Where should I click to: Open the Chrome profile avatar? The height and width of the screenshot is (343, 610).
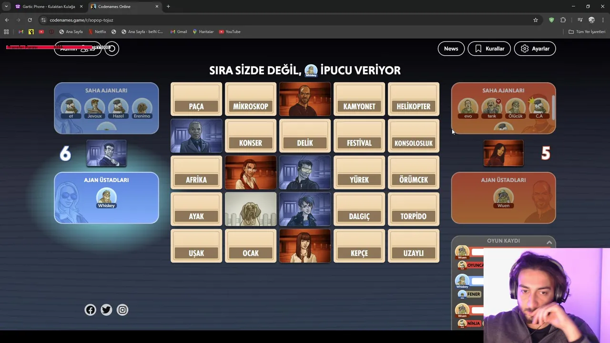pos(591,20)
